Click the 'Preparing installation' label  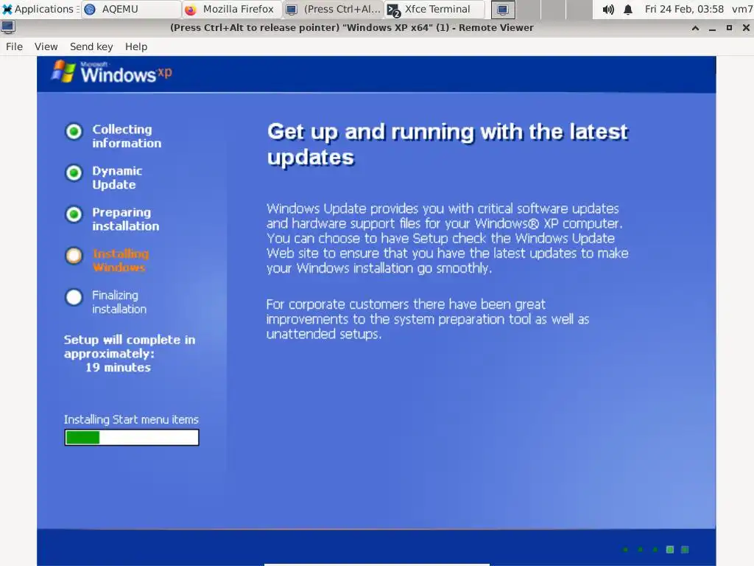[125, 219]
